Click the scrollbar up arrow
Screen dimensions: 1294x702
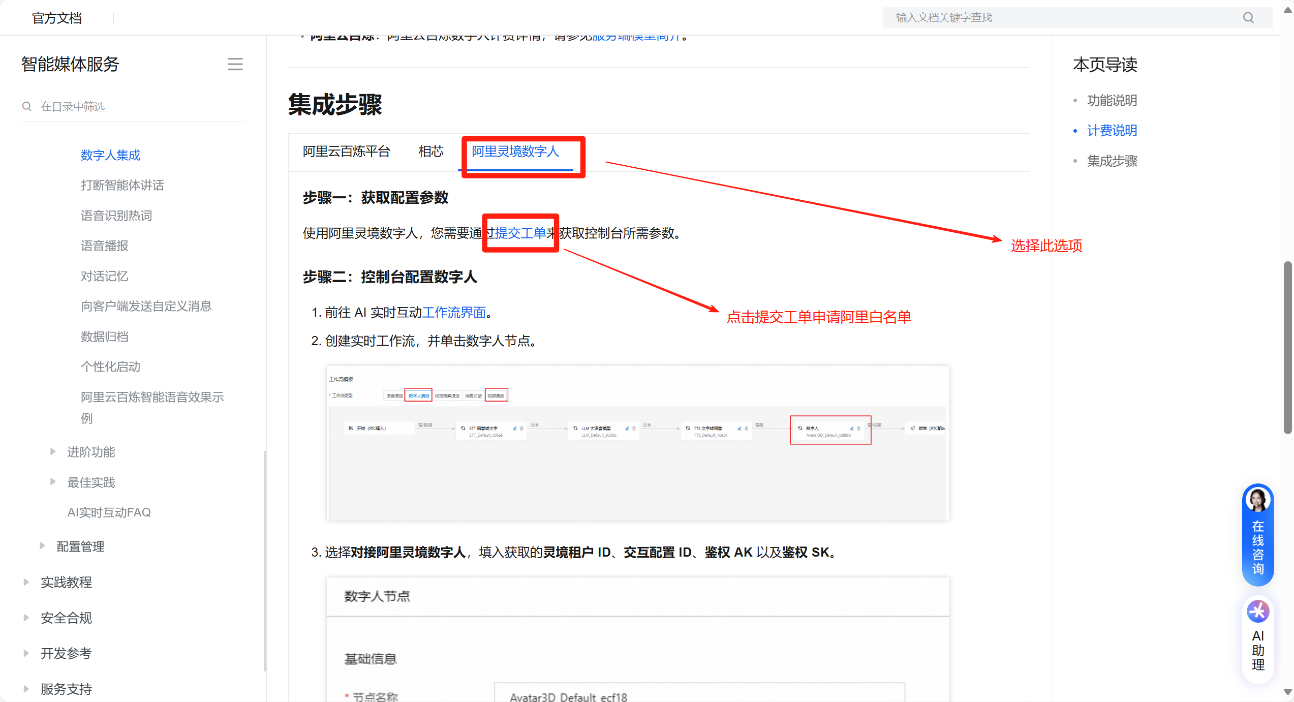(1287, 11)
